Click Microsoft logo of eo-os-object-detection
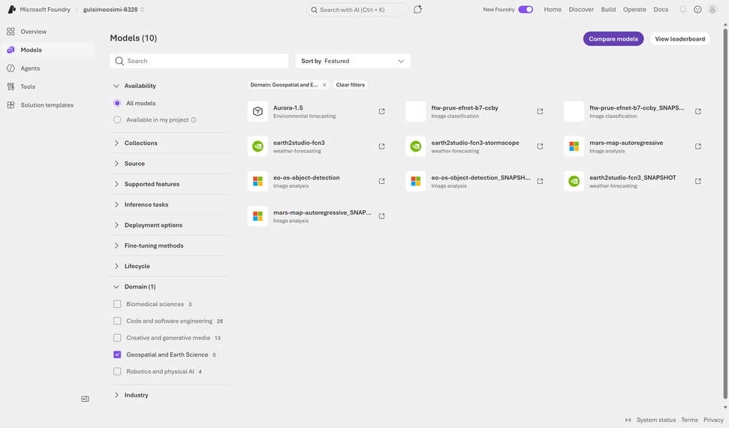The height and width of the screenshot is (428, 729). (x=258, y=182)
